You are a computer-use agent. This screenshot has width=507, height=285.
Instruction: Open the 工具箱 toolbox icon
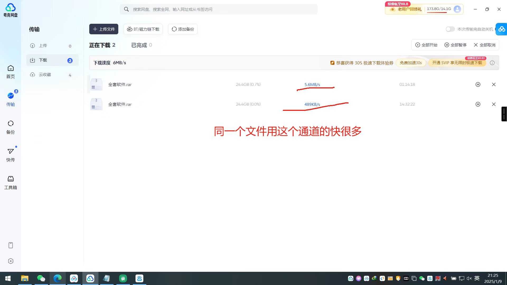pyautogui.click(x=11, y=182)
